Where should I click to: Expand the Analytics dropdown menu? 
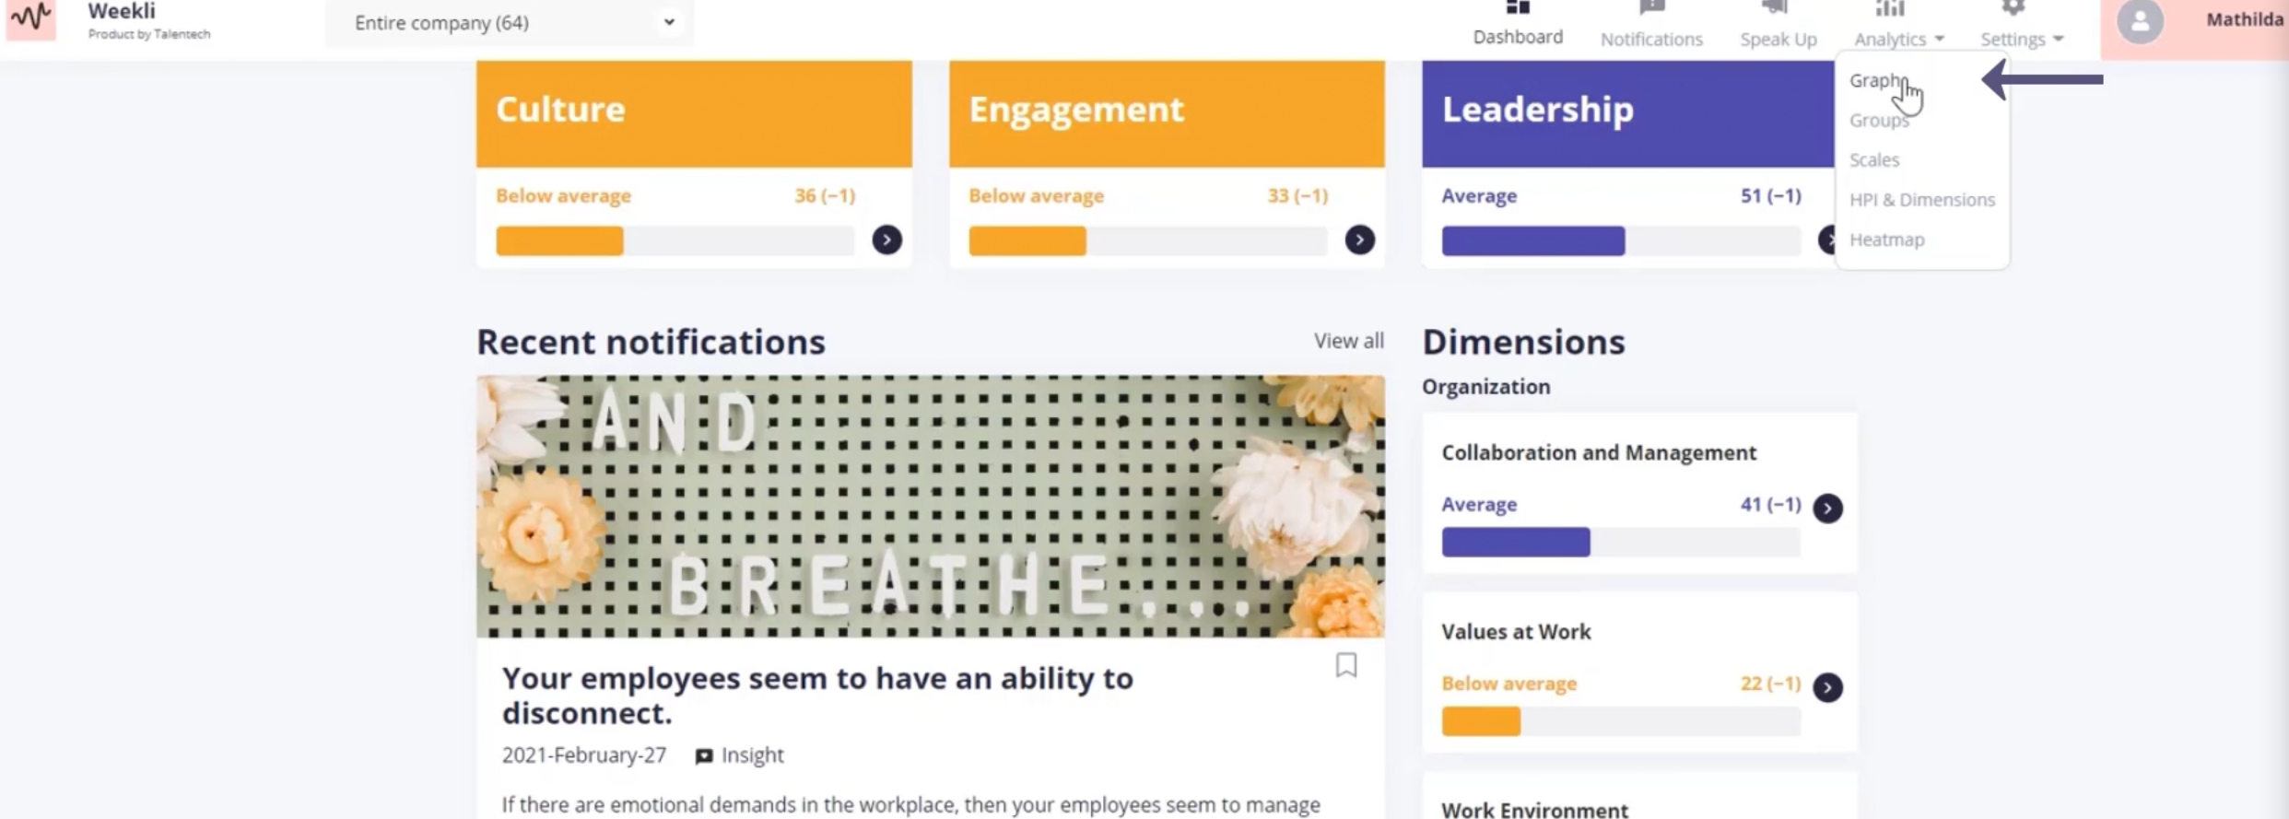pyautogui.click(x=1899, y=39)
